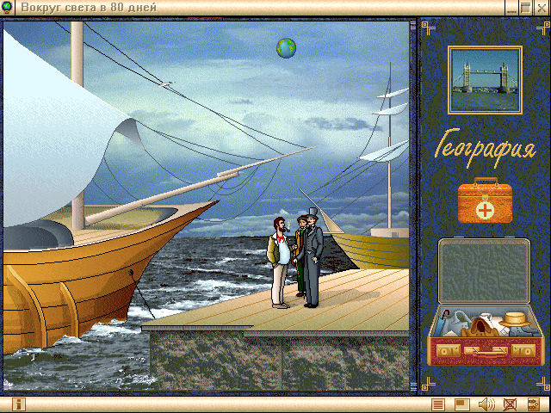Click the spinning globe in the sky
551x413 pixels.
(x=286, y=48)
